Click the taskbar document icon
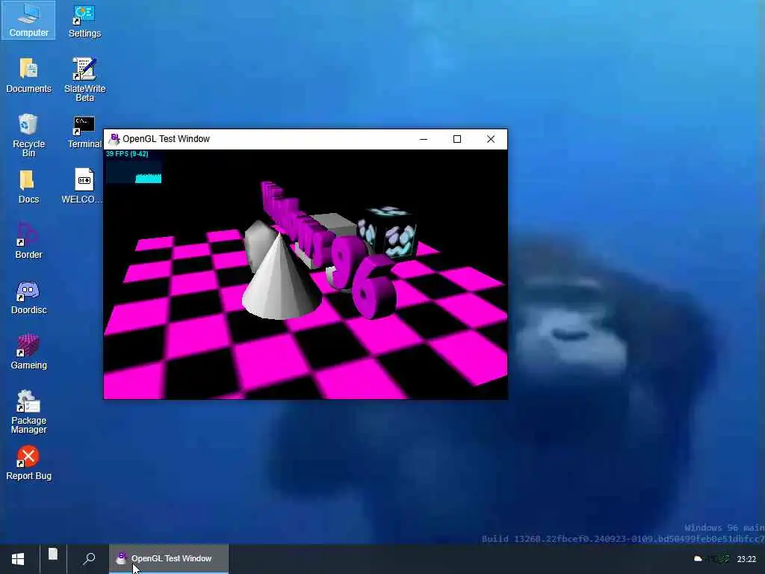This screenshot has height=574, width=765. click(53, 555)
